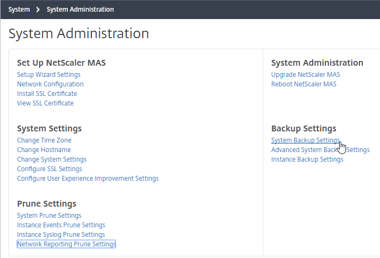380x258 pixels.
Task: Click the System breadcrumb item
Action: [x=19, y=10]
